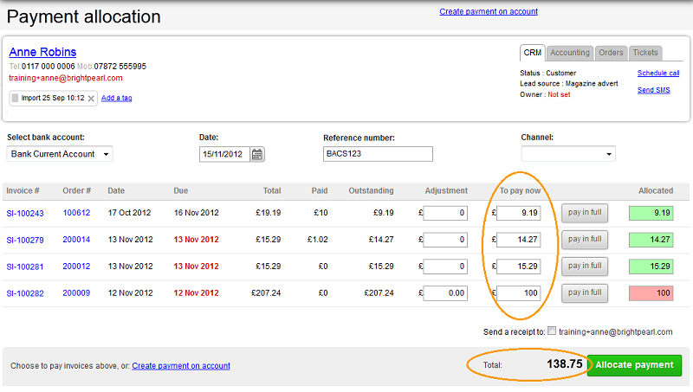Click the 17 Oct 2012 invoice date
Image resolution: width=693 pixels, height=392 pixels.
tap(129, 213)
